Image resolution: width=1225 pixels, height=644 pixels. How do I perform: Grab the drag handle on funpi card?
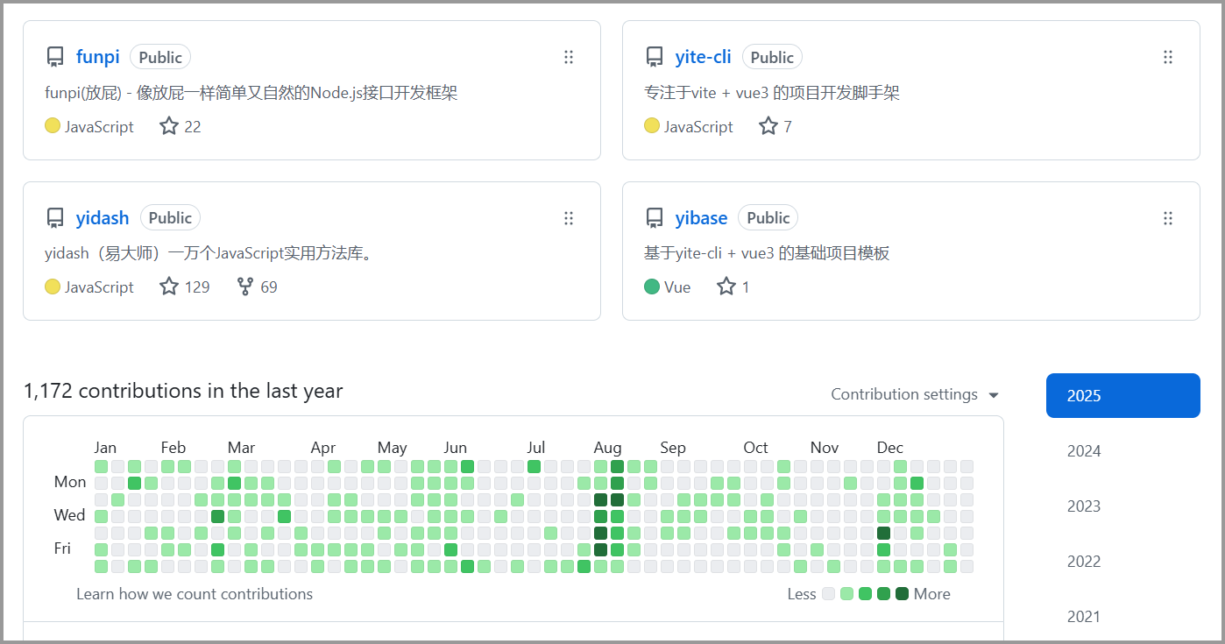pyautogui.click(x=569, y=58)
